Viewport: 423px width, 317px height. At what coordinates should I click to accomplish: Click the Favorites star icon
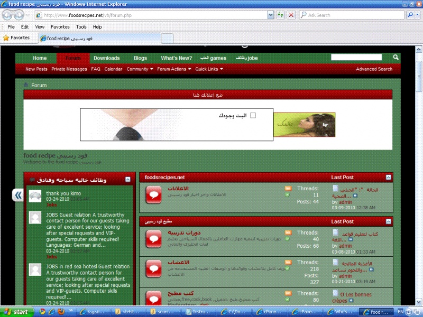pos(6,38)
